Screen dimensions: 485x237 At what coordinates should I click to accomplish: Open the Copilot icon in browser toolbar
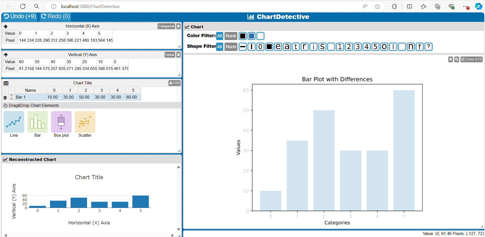pos(479,6)
